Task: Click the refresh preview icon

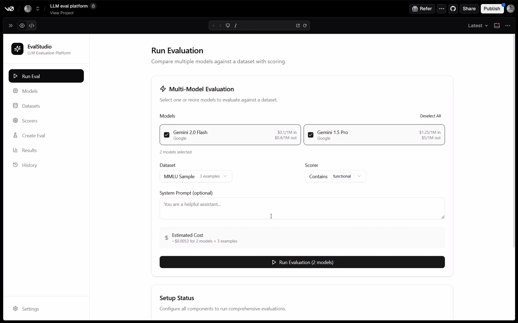Action: coord(305,26)
